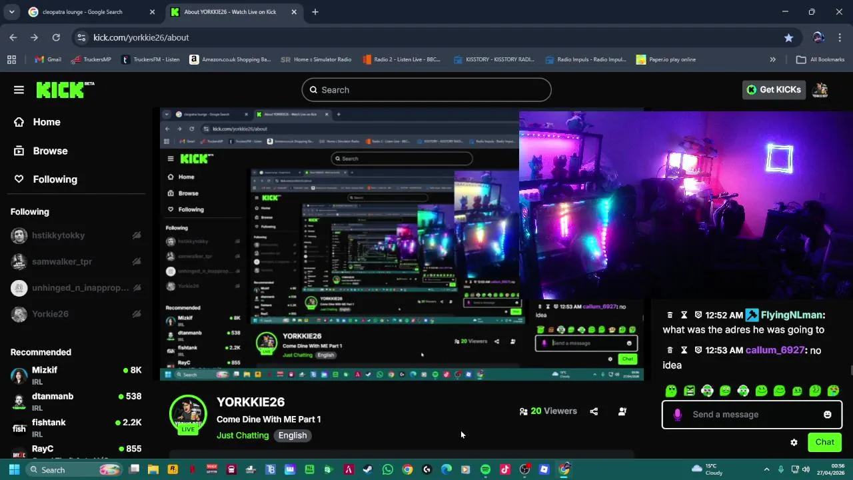Insert the first green blob emote
This screenshot has width=853, height=480.
[x=671, y=391]
